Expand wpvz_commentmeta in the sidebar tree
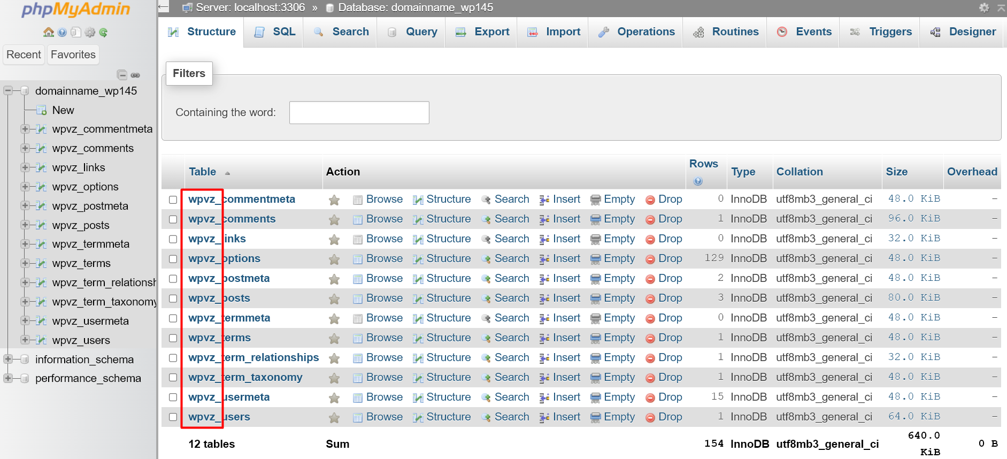This screenshot has height=459, width=1007. click(25, 129)
